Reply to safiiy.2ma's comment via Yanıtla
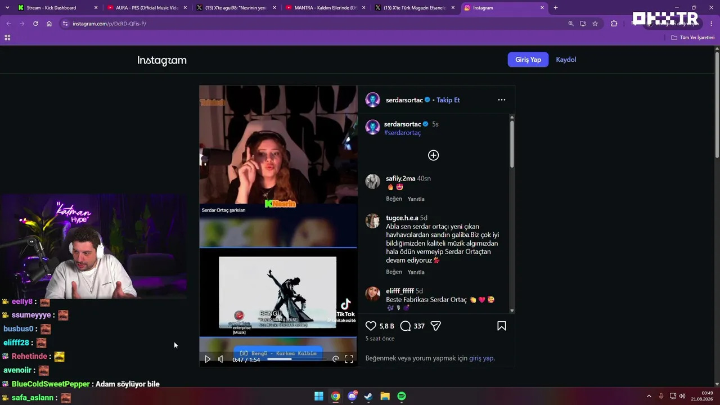This screenshot has width=720, height=405. click(416, 199)
